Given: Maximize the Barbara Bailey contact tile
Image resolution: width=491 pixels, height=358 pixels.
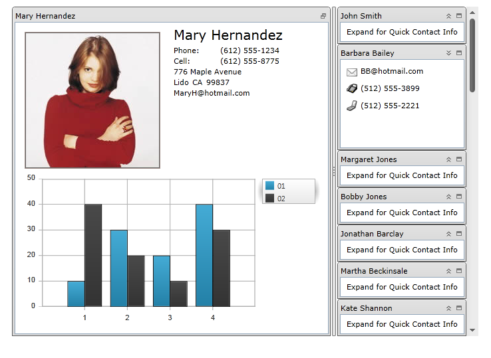Looking at the screenshot, I should [x=459, y=53].
